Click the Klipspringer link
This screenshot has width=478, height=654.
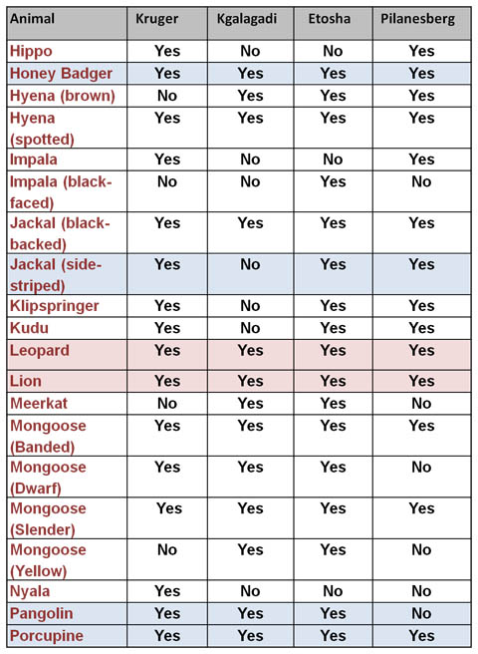click(54, 306)
